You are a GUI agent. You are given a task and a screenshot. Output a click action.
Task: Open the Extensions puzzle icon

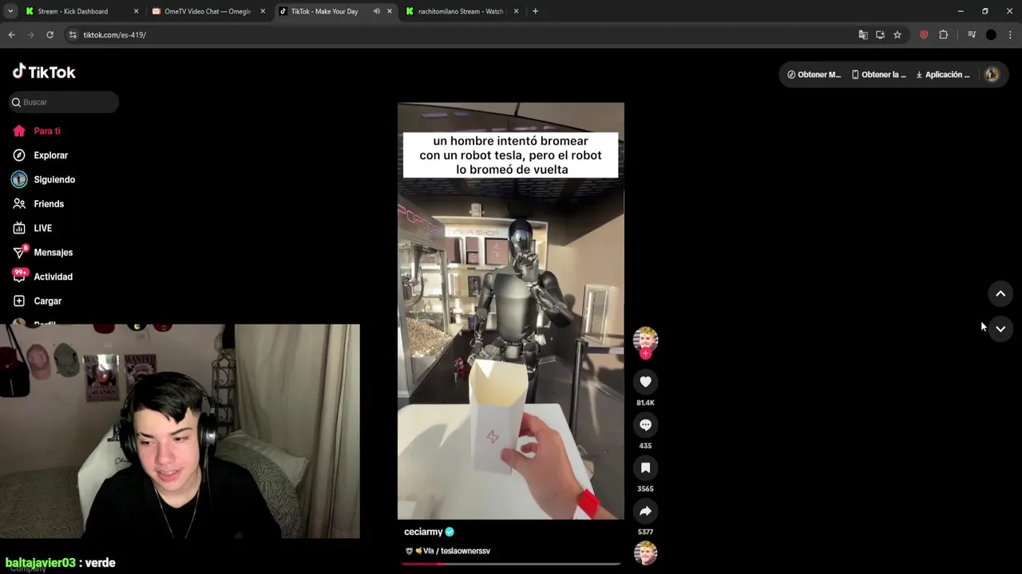click(x=943, y=35)
